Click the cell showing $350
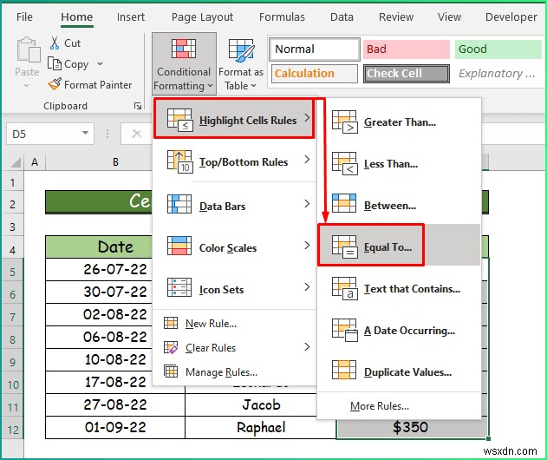547x460 pixels. point(413,427)
